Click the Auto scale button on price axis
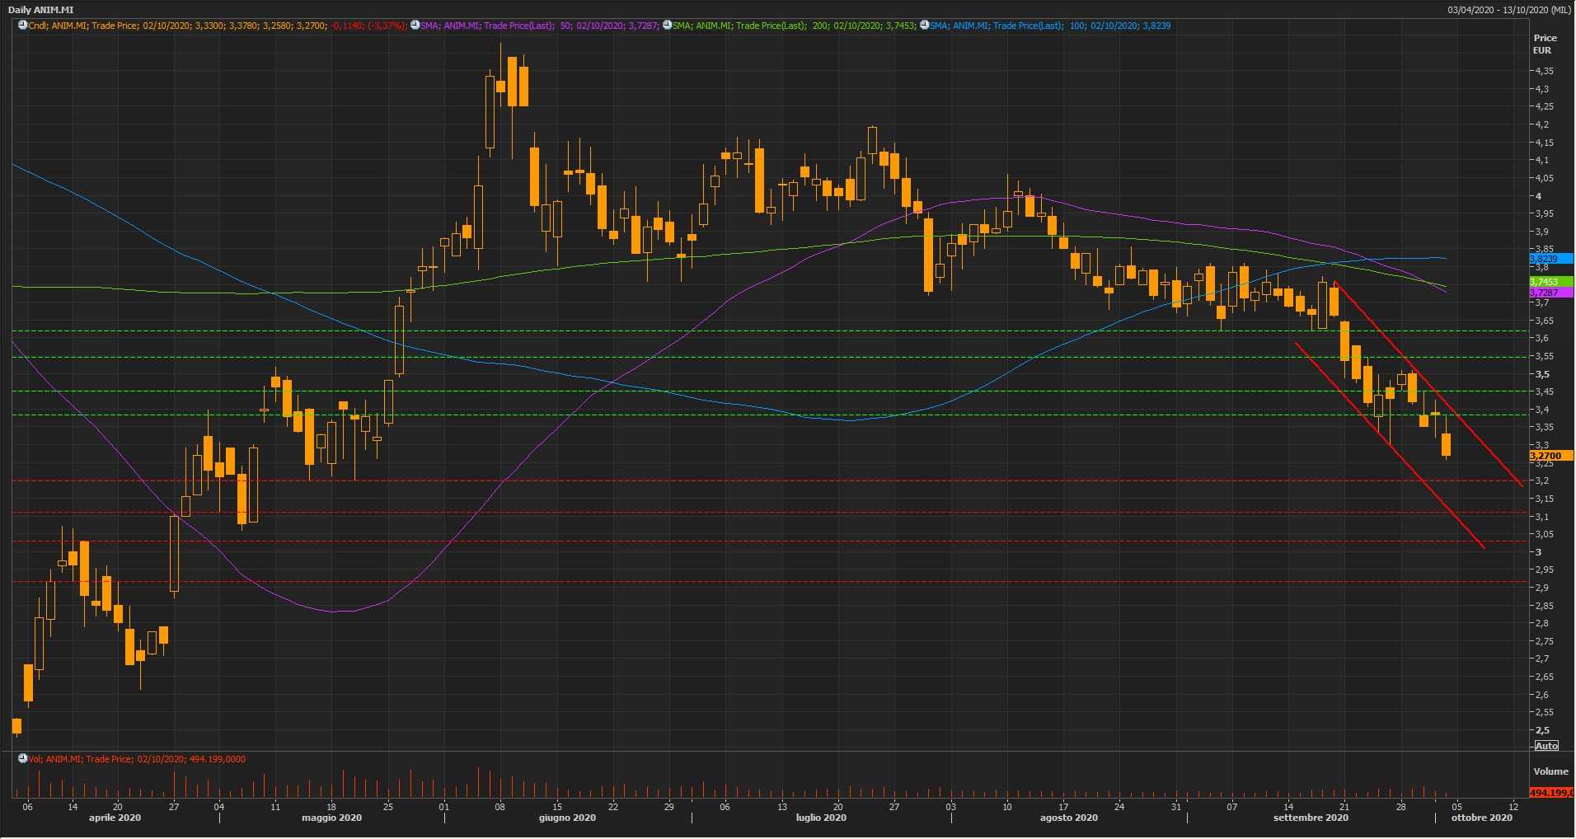This screenshot has width=1576, height=839. (1546, 746)
